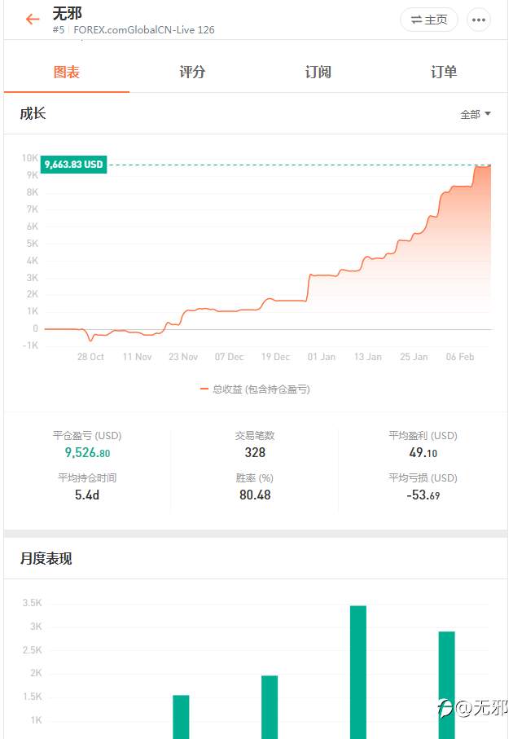The image size is (513, 739).
Task: Open the 订单 orders tab
Action: pos(444,73)
